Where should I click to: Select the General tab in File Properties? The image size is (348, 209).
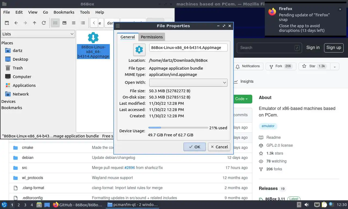coord(128,37)
